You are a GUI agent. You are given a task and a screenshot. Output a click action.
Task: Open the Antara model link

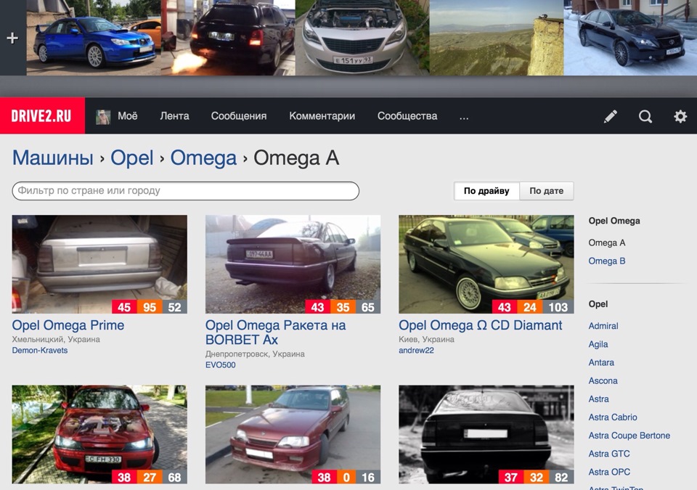click(601, 362)
